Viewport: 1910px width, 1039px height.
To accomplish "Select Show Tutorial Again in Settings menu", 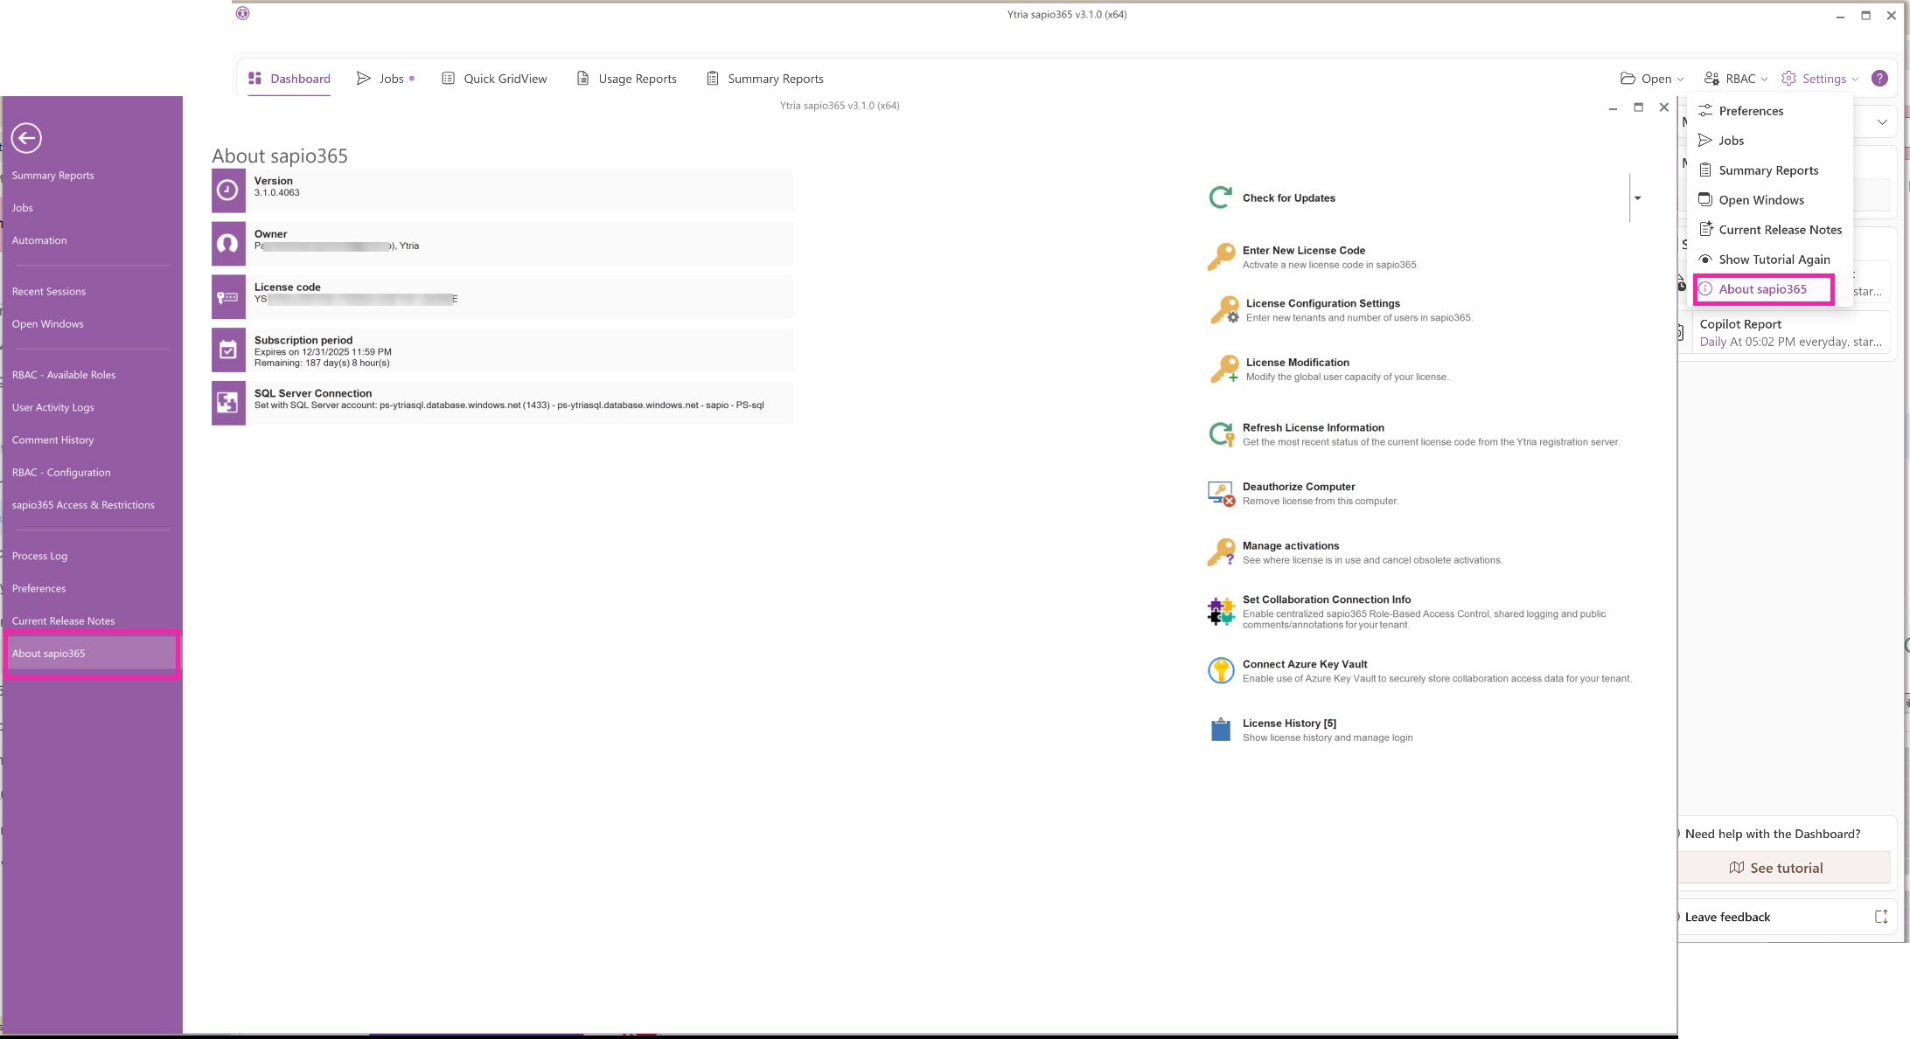I will coord(1774,260).
